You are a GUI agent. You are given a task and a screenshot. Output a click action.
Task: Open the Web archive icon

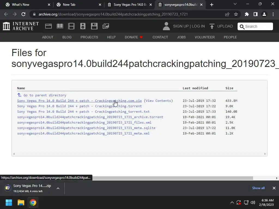click(x=48, y=26)
